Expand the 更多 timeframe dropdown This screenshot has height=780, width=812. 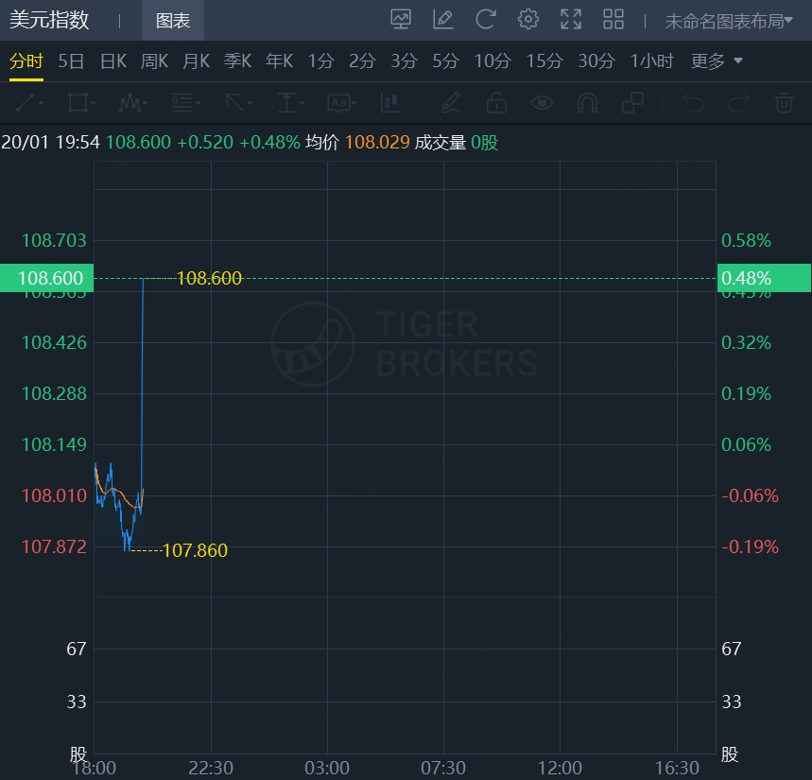point(717,61)
